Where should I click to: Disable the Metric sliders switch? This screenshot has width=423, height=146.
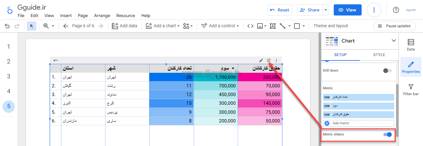388,135
